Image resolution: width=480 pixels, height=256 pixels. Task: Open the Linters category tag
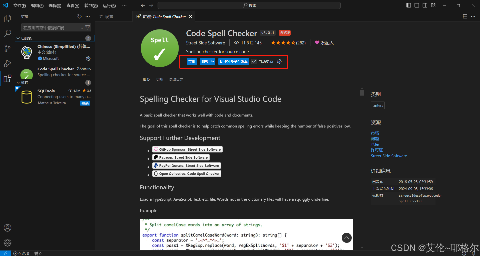[x=378, y=106]
